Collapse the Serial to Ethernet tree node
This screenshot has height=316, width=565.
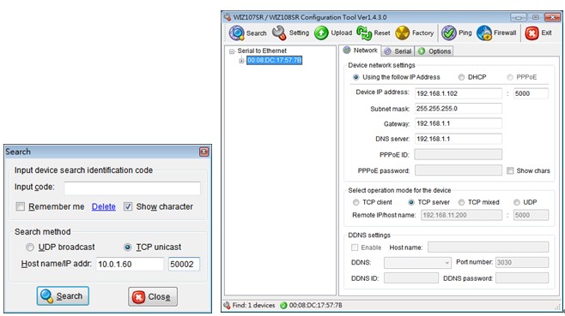(x=232, y=51)
